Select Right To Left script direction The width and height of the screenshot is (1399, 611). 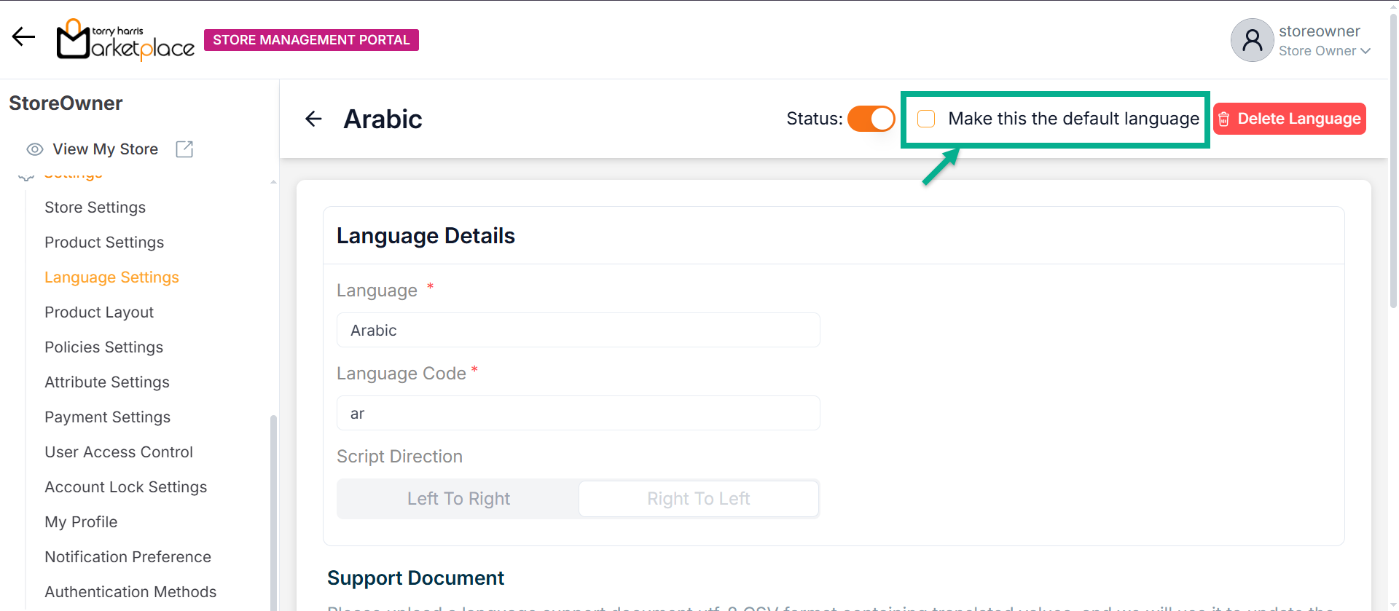[698, 499]
